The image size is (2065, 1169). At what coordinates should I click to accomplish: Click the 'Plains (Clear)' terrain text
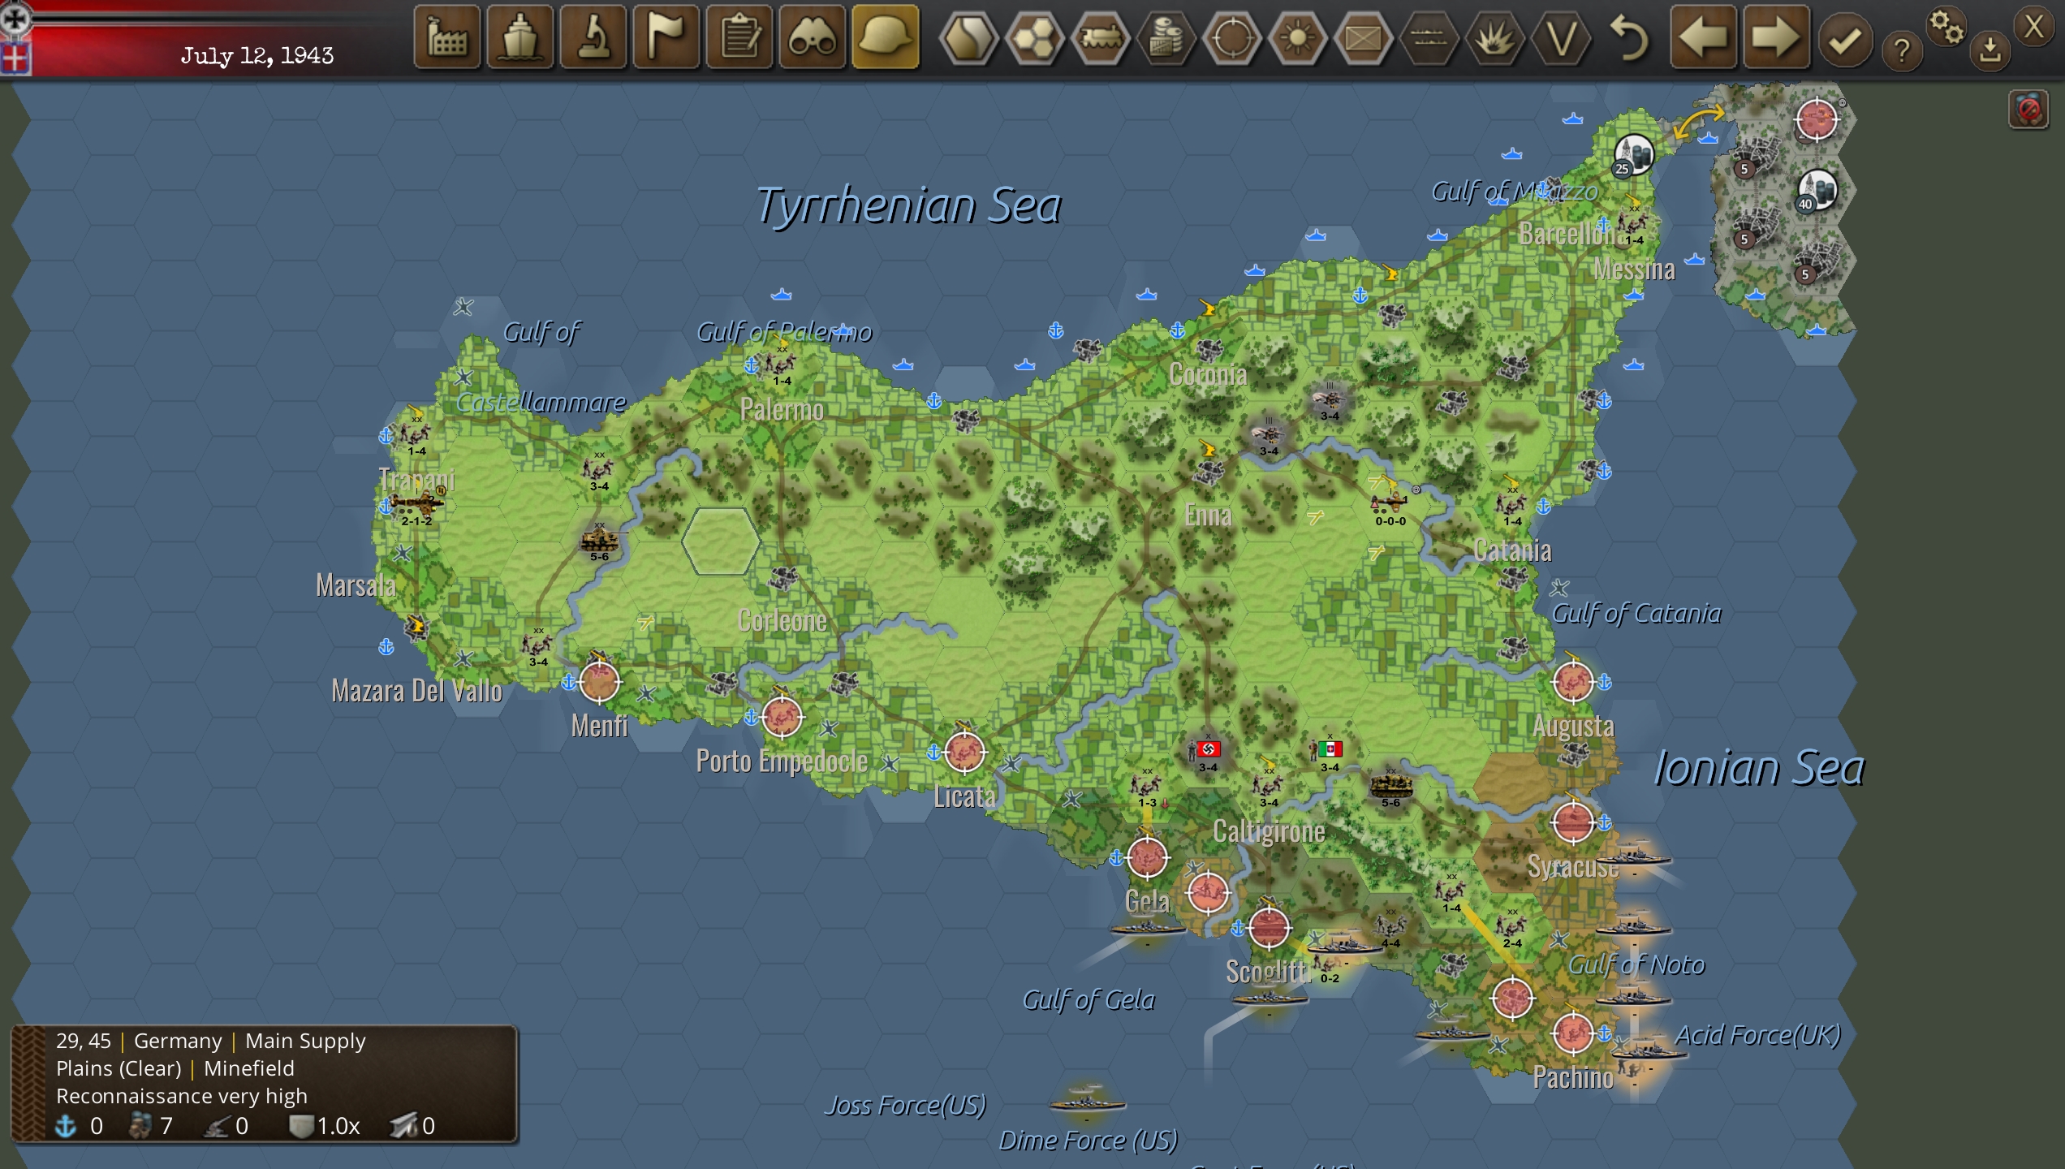(x=119, y=1068)
